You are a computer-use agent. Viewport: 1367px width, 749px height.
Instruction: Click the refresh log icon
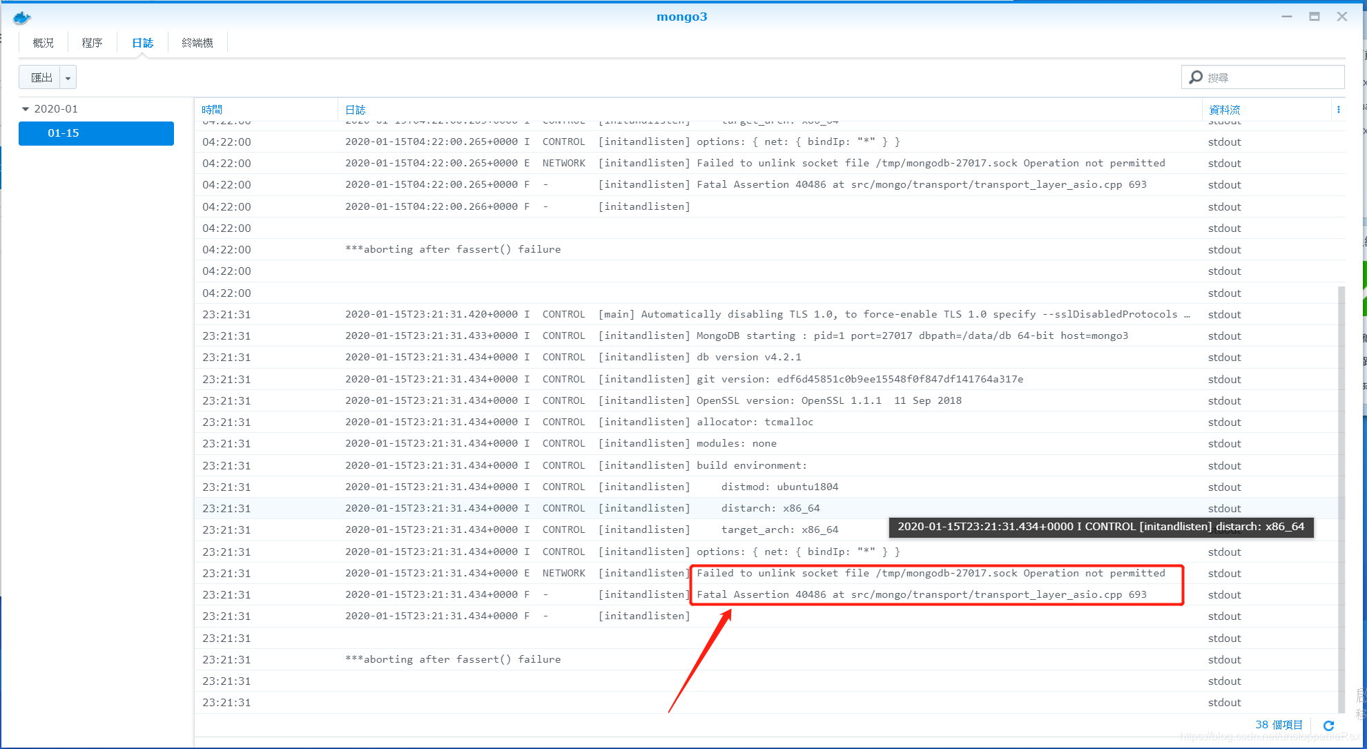tap(1328, 726)
